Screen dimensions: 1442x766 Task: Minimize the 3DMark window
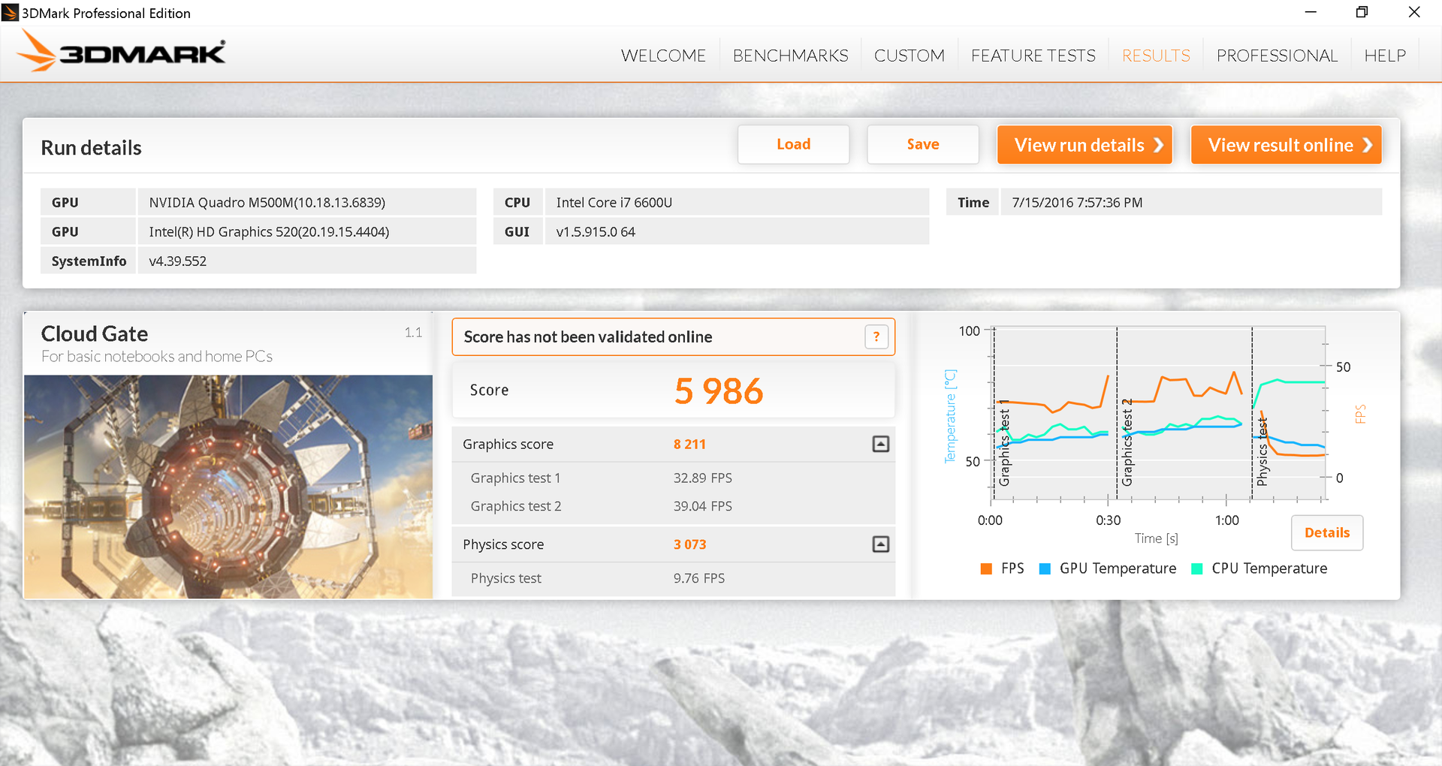click(1311, 12)
